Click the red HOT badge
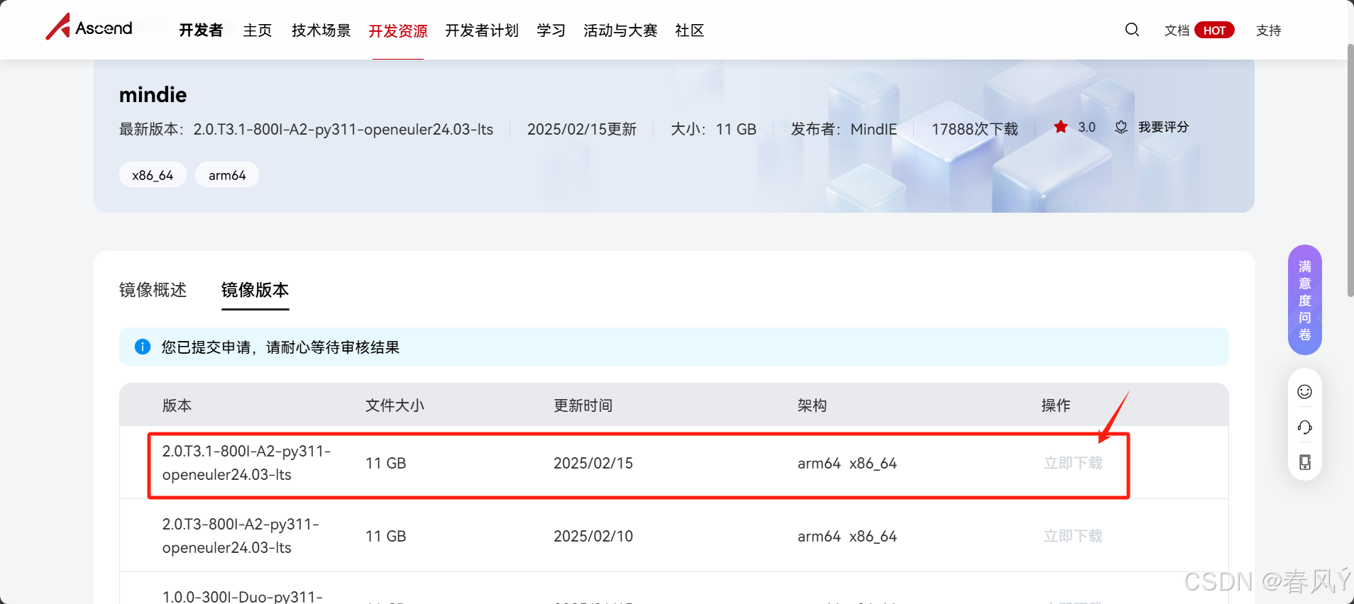This screenshot has height=604, width=1354. click(x=1214, y=30)
